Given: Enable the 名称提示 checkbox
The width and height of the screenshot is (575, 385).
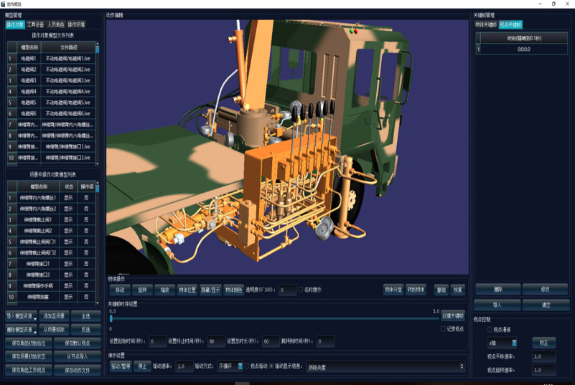Looking at the screenshot, I should point(301,290).
